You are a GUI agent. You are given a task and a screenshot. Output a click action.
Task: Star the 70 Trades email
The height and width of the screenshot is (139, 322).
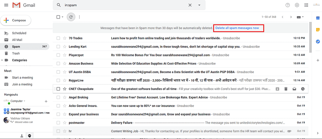65,38
